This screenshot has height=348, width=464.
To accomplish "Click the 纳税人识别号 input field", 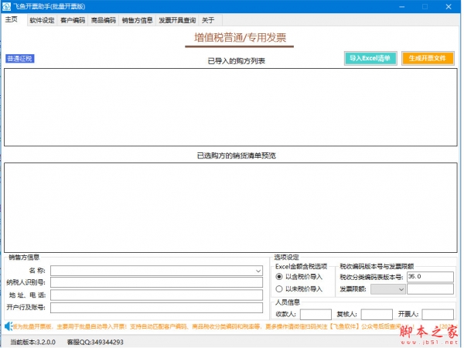I will tap(157, 283).
